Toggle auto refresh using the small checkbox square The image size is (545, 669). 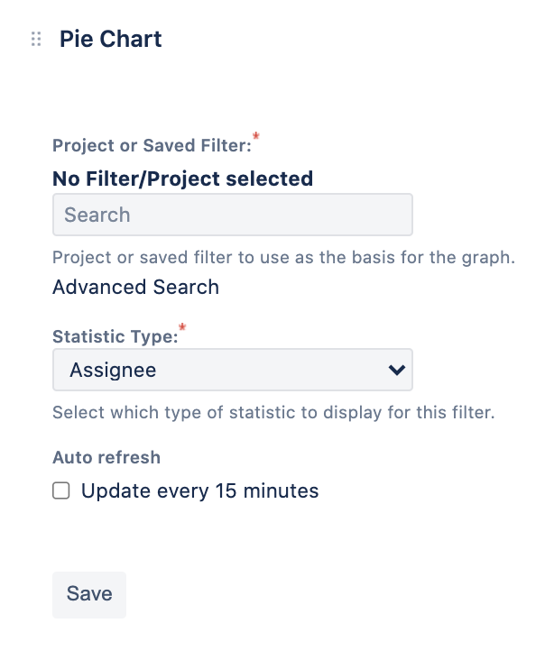pos(61,491)
